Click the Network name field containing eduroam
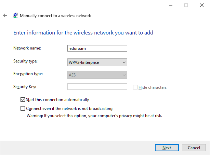The width and height of the screenshot is (210, 155). point(97,48)
